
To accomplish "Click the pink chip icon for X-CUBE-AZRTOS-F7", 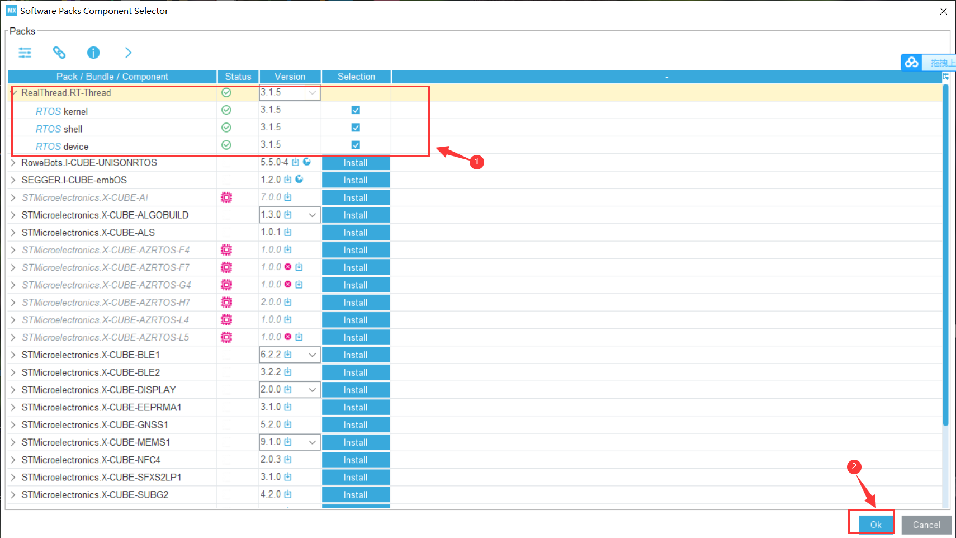I will 226,267.
